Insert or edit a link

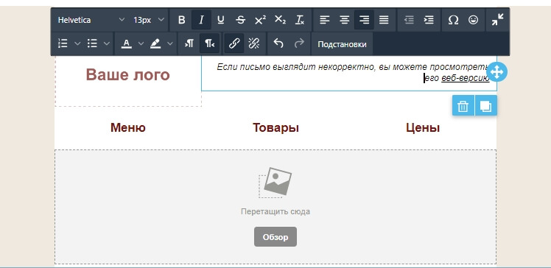(x=234, y=43)
